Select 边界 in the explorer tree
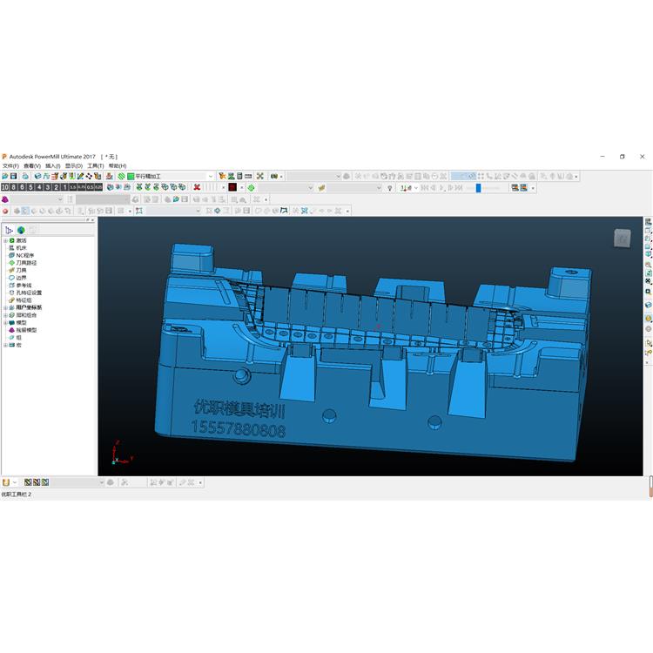This screenshot has height=653, width=653. [21, 279]
